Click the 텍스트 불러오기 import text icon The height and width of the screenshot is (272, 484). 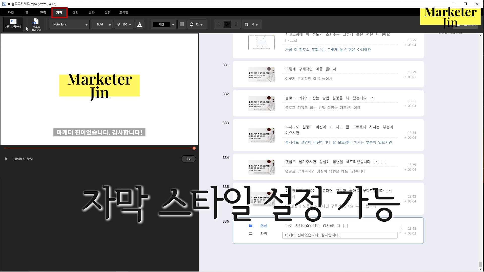point(36,24)
